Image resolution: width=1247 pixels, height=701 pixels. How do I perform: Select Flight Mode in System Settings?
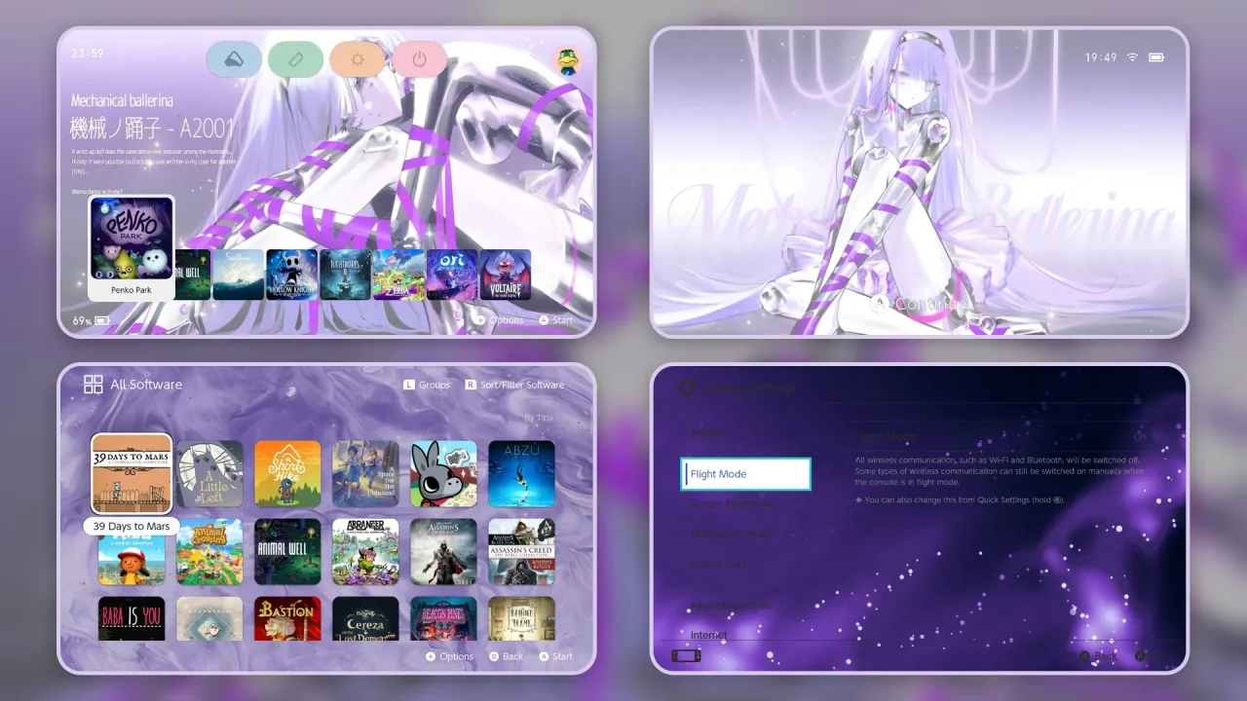[745, 474]
